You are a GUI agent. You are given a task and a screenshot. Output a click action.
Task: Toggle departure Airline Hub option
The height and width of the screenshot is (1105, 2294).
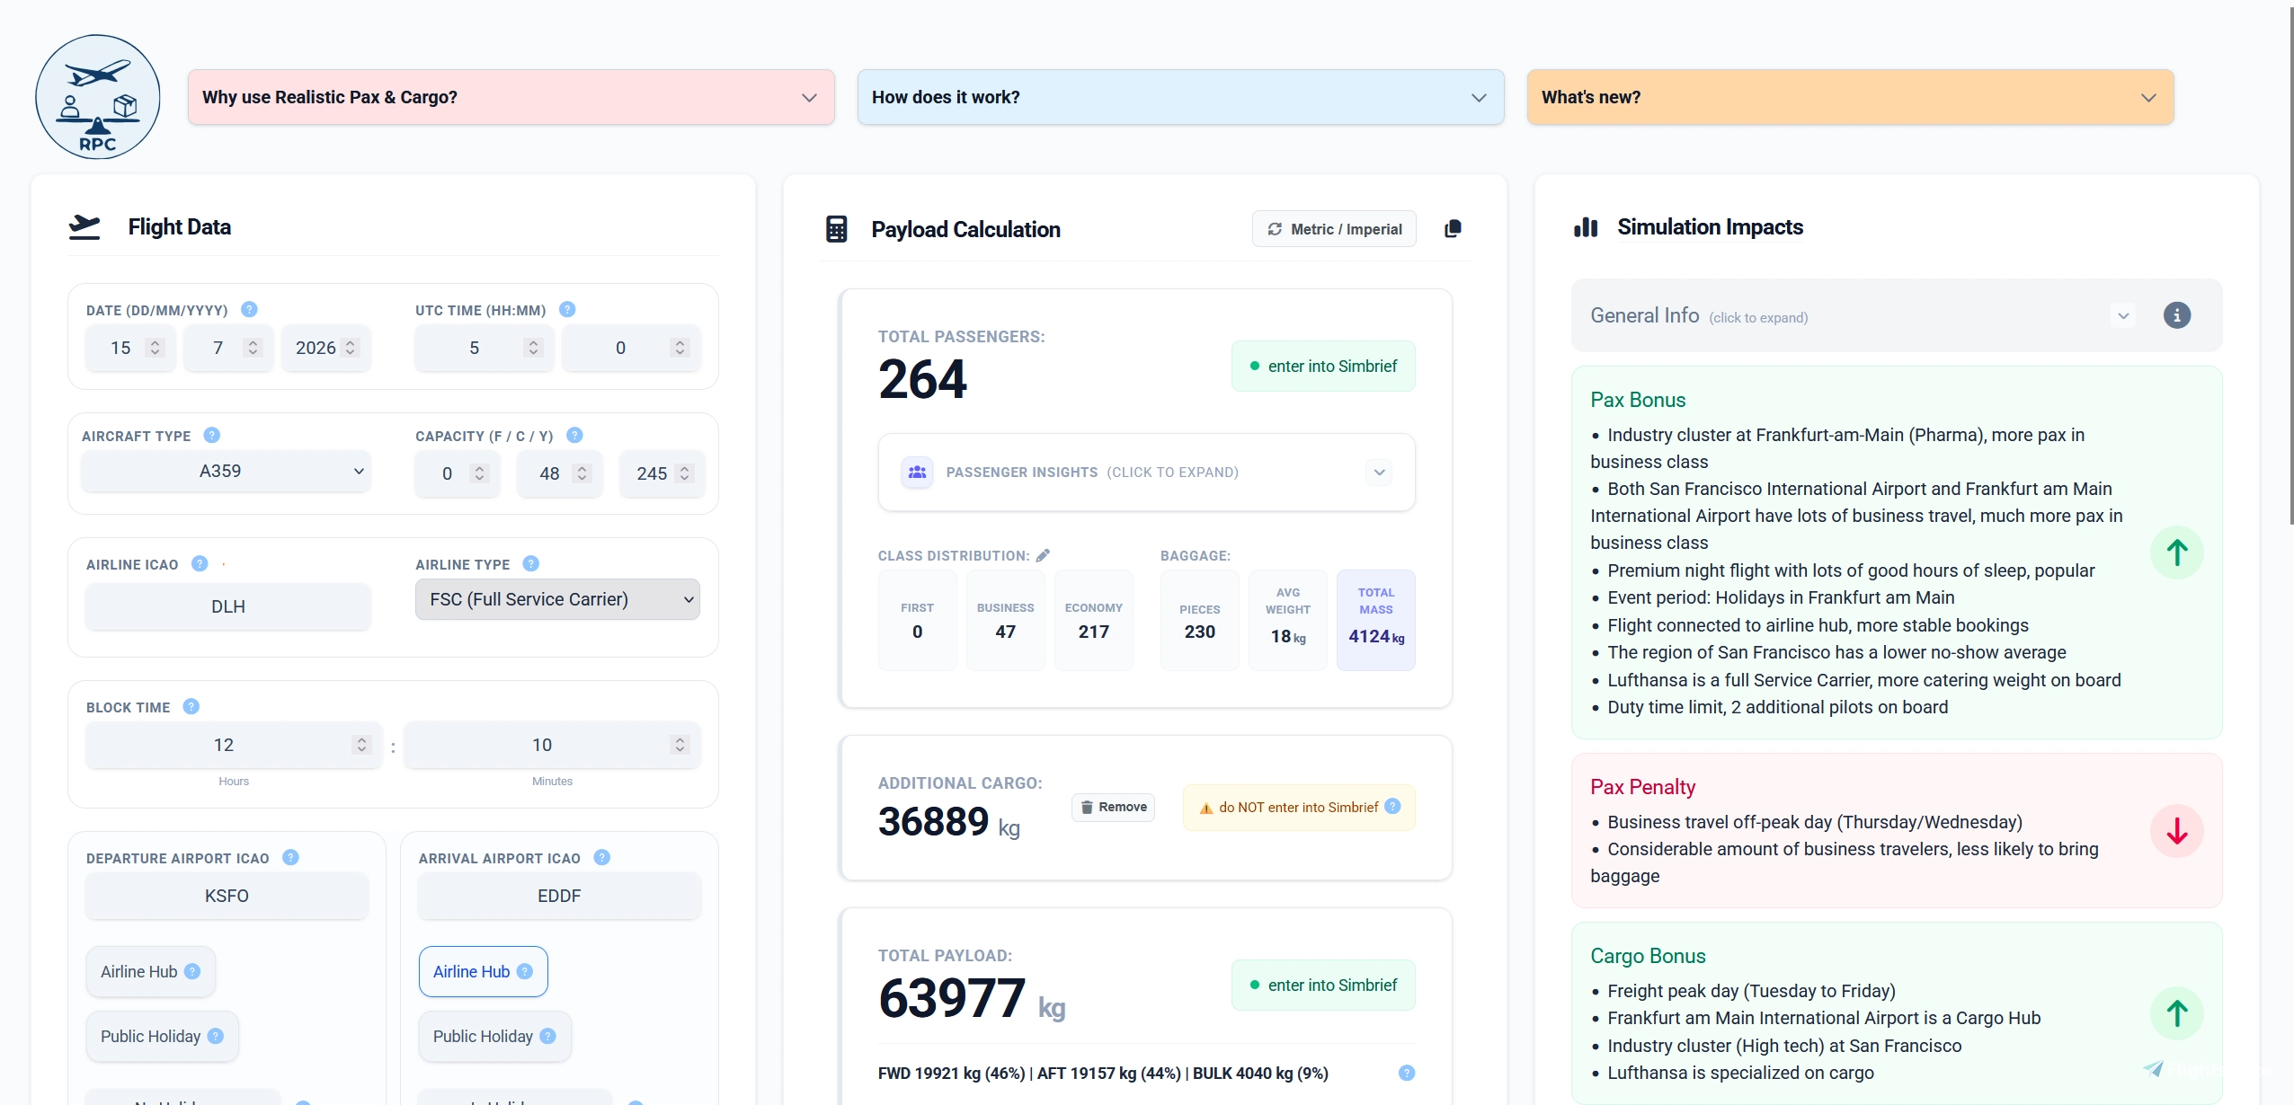point(150,971)
